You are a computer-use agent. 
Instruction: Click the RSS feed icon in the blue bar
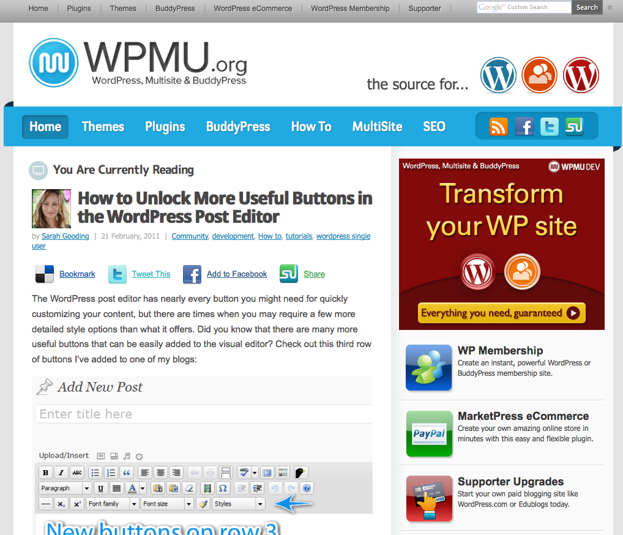click(x=498, y=127)
